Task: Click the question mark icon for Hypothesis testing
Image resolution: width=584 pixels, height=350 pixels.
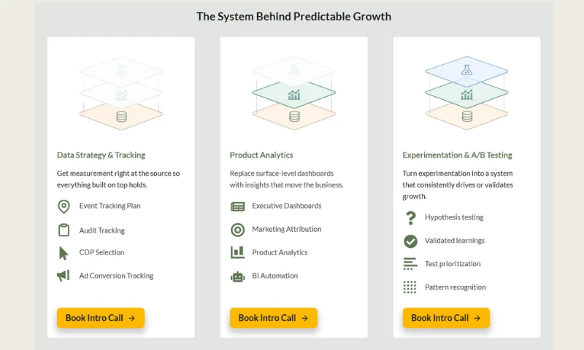Action: (x=410, y=218)
